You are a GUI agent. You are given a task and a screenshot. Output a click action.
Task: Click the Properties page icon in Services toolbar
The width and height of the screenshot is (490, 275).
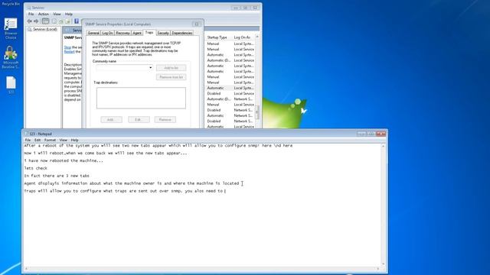pos(54,21)
